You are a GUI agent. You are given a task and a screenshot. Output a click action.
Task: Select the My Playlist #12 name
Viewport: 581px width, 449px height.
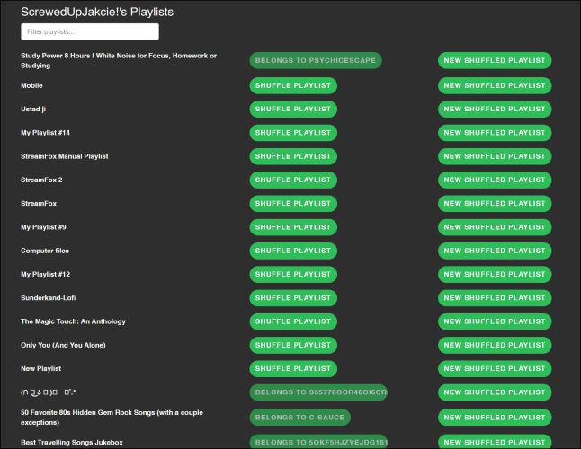click(45, 274)
